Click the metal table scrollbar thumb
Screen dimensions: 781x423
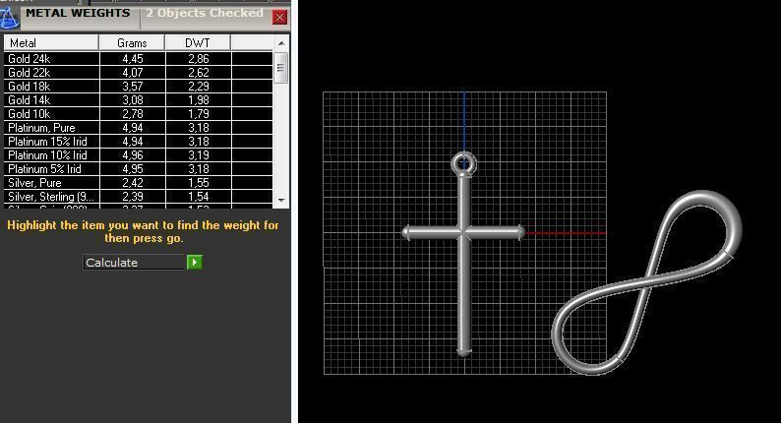(x=281, y=67)
